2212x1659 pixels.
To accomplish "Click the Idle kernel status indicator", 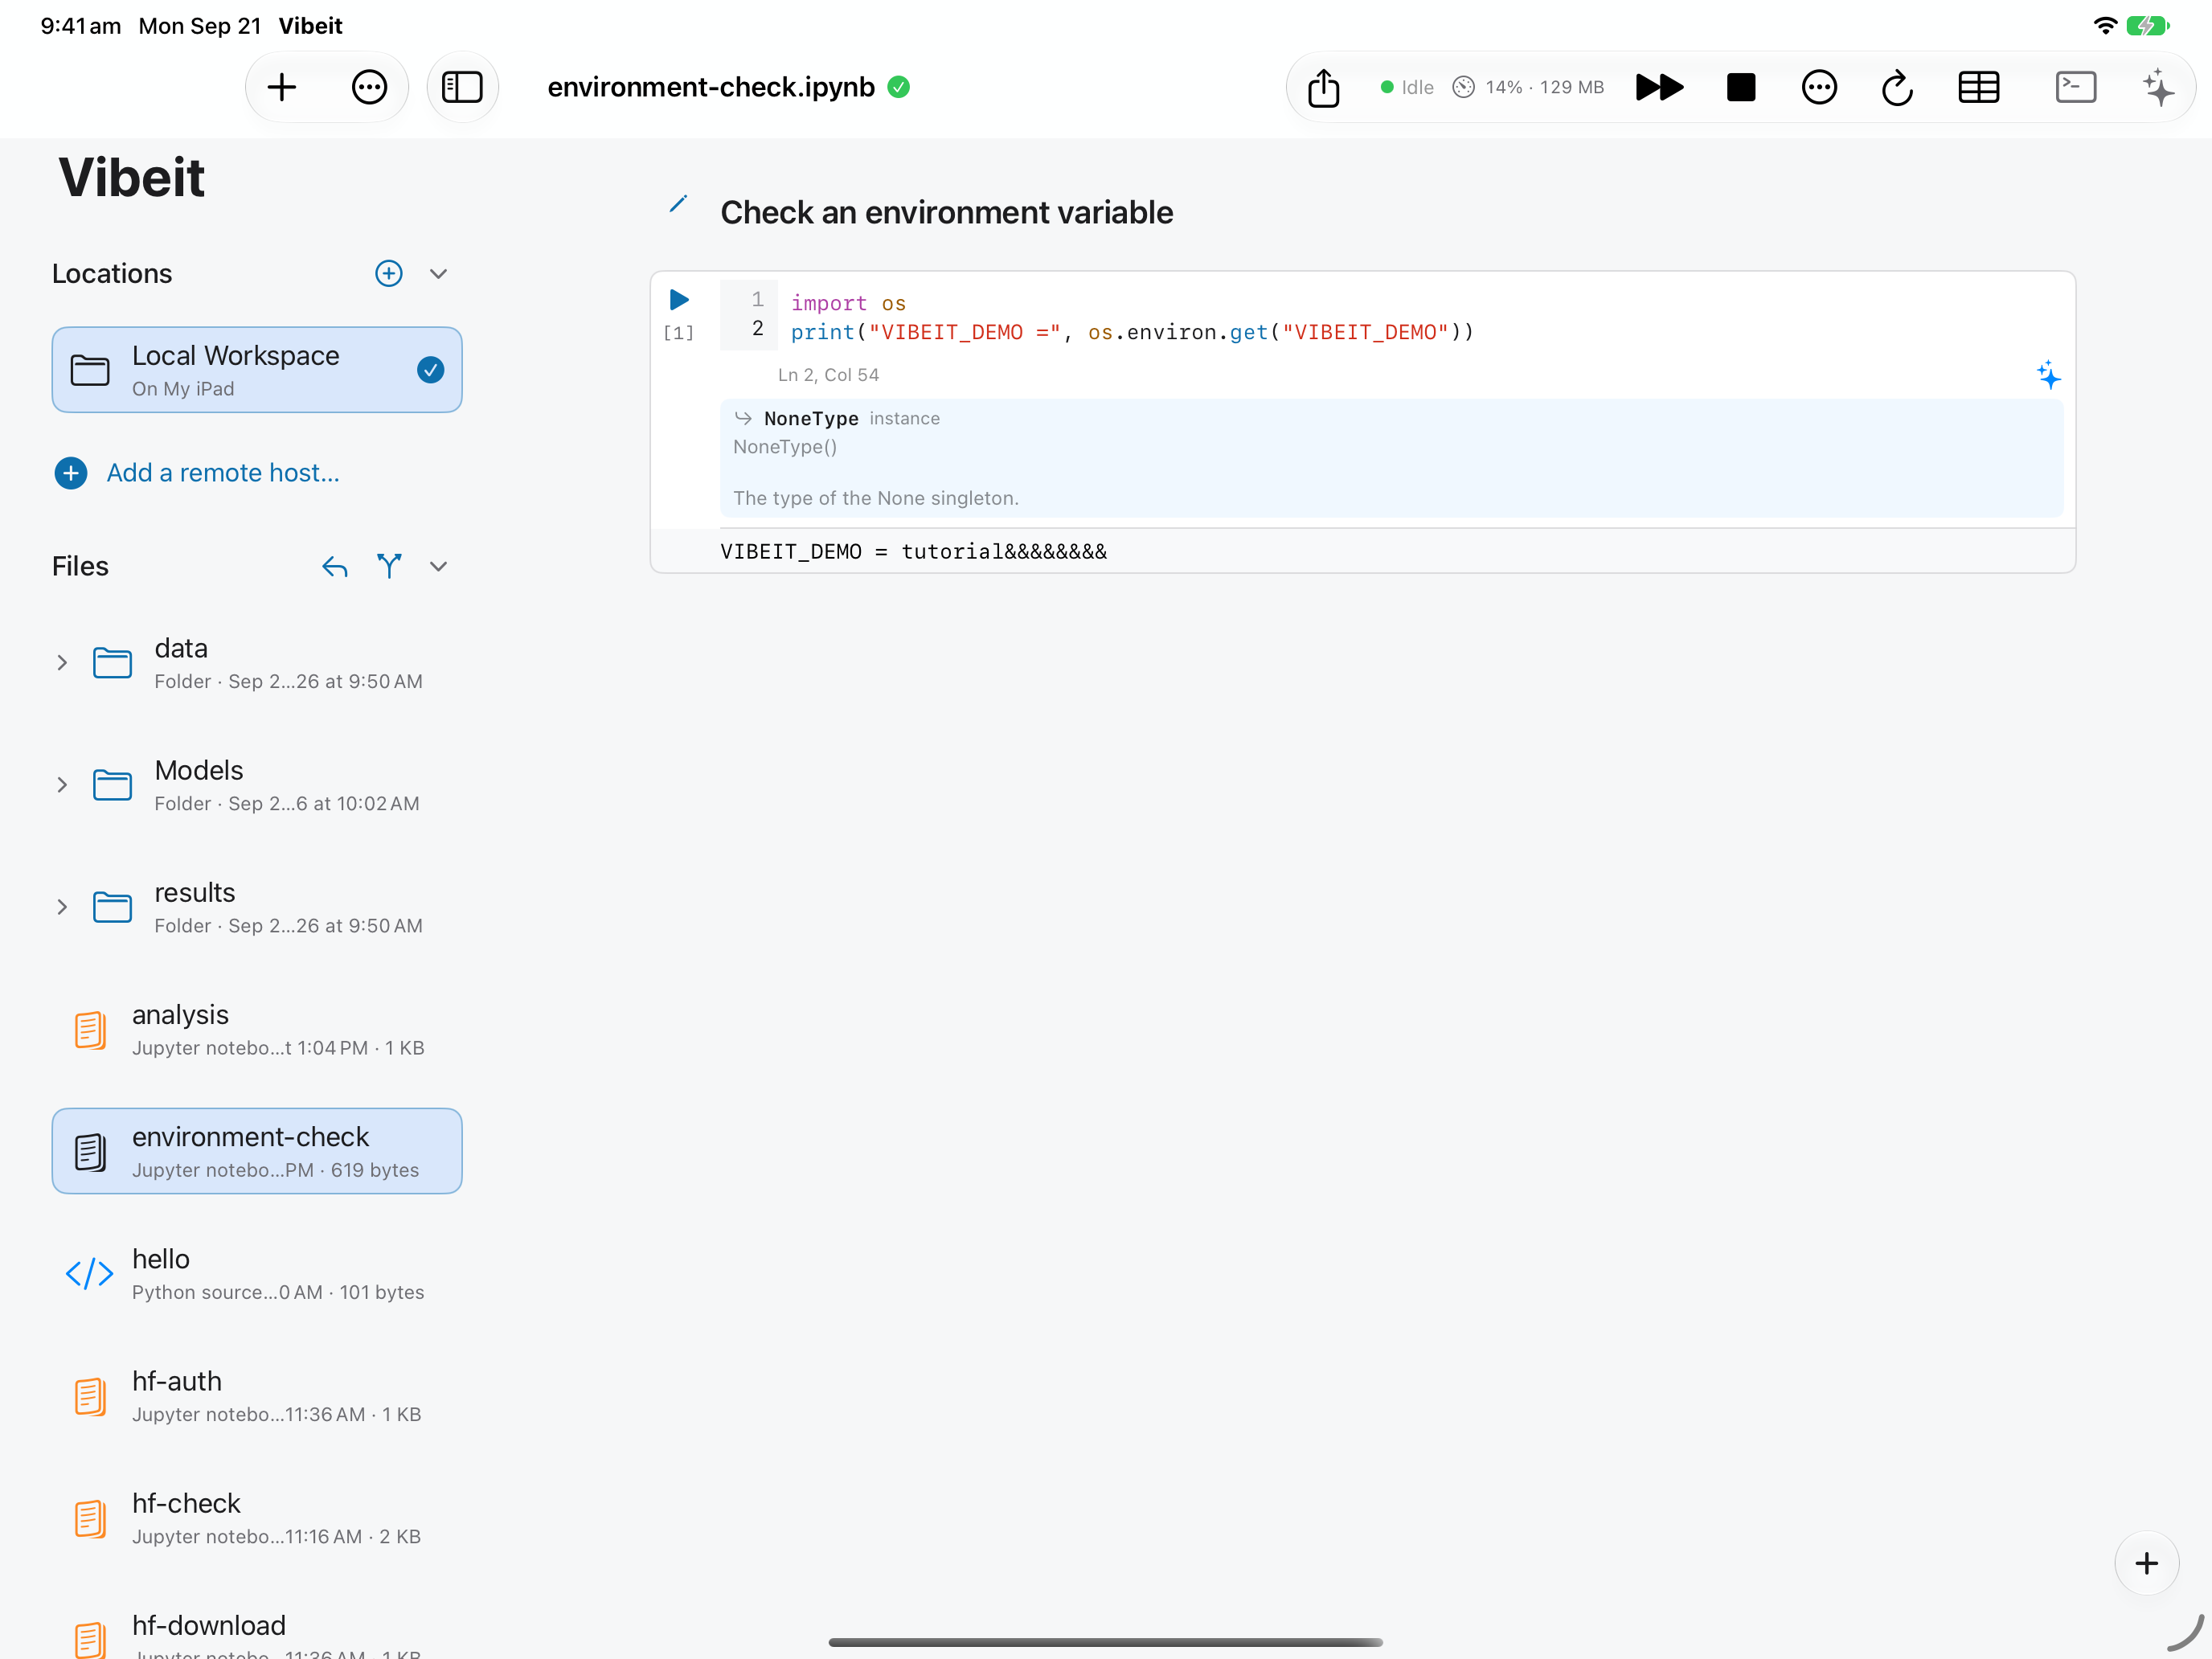I will (1407, 87).
